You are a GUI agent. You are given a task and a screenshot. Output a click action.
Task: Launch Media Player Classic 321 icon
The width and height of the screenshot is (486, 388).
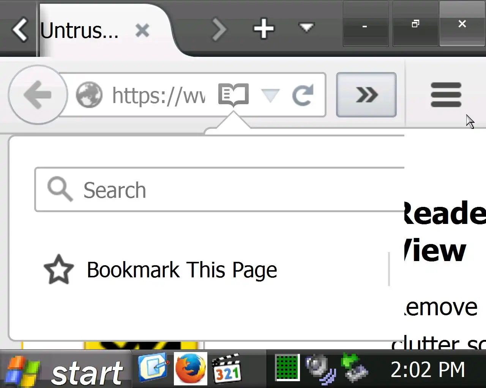(x=227, y=368)
